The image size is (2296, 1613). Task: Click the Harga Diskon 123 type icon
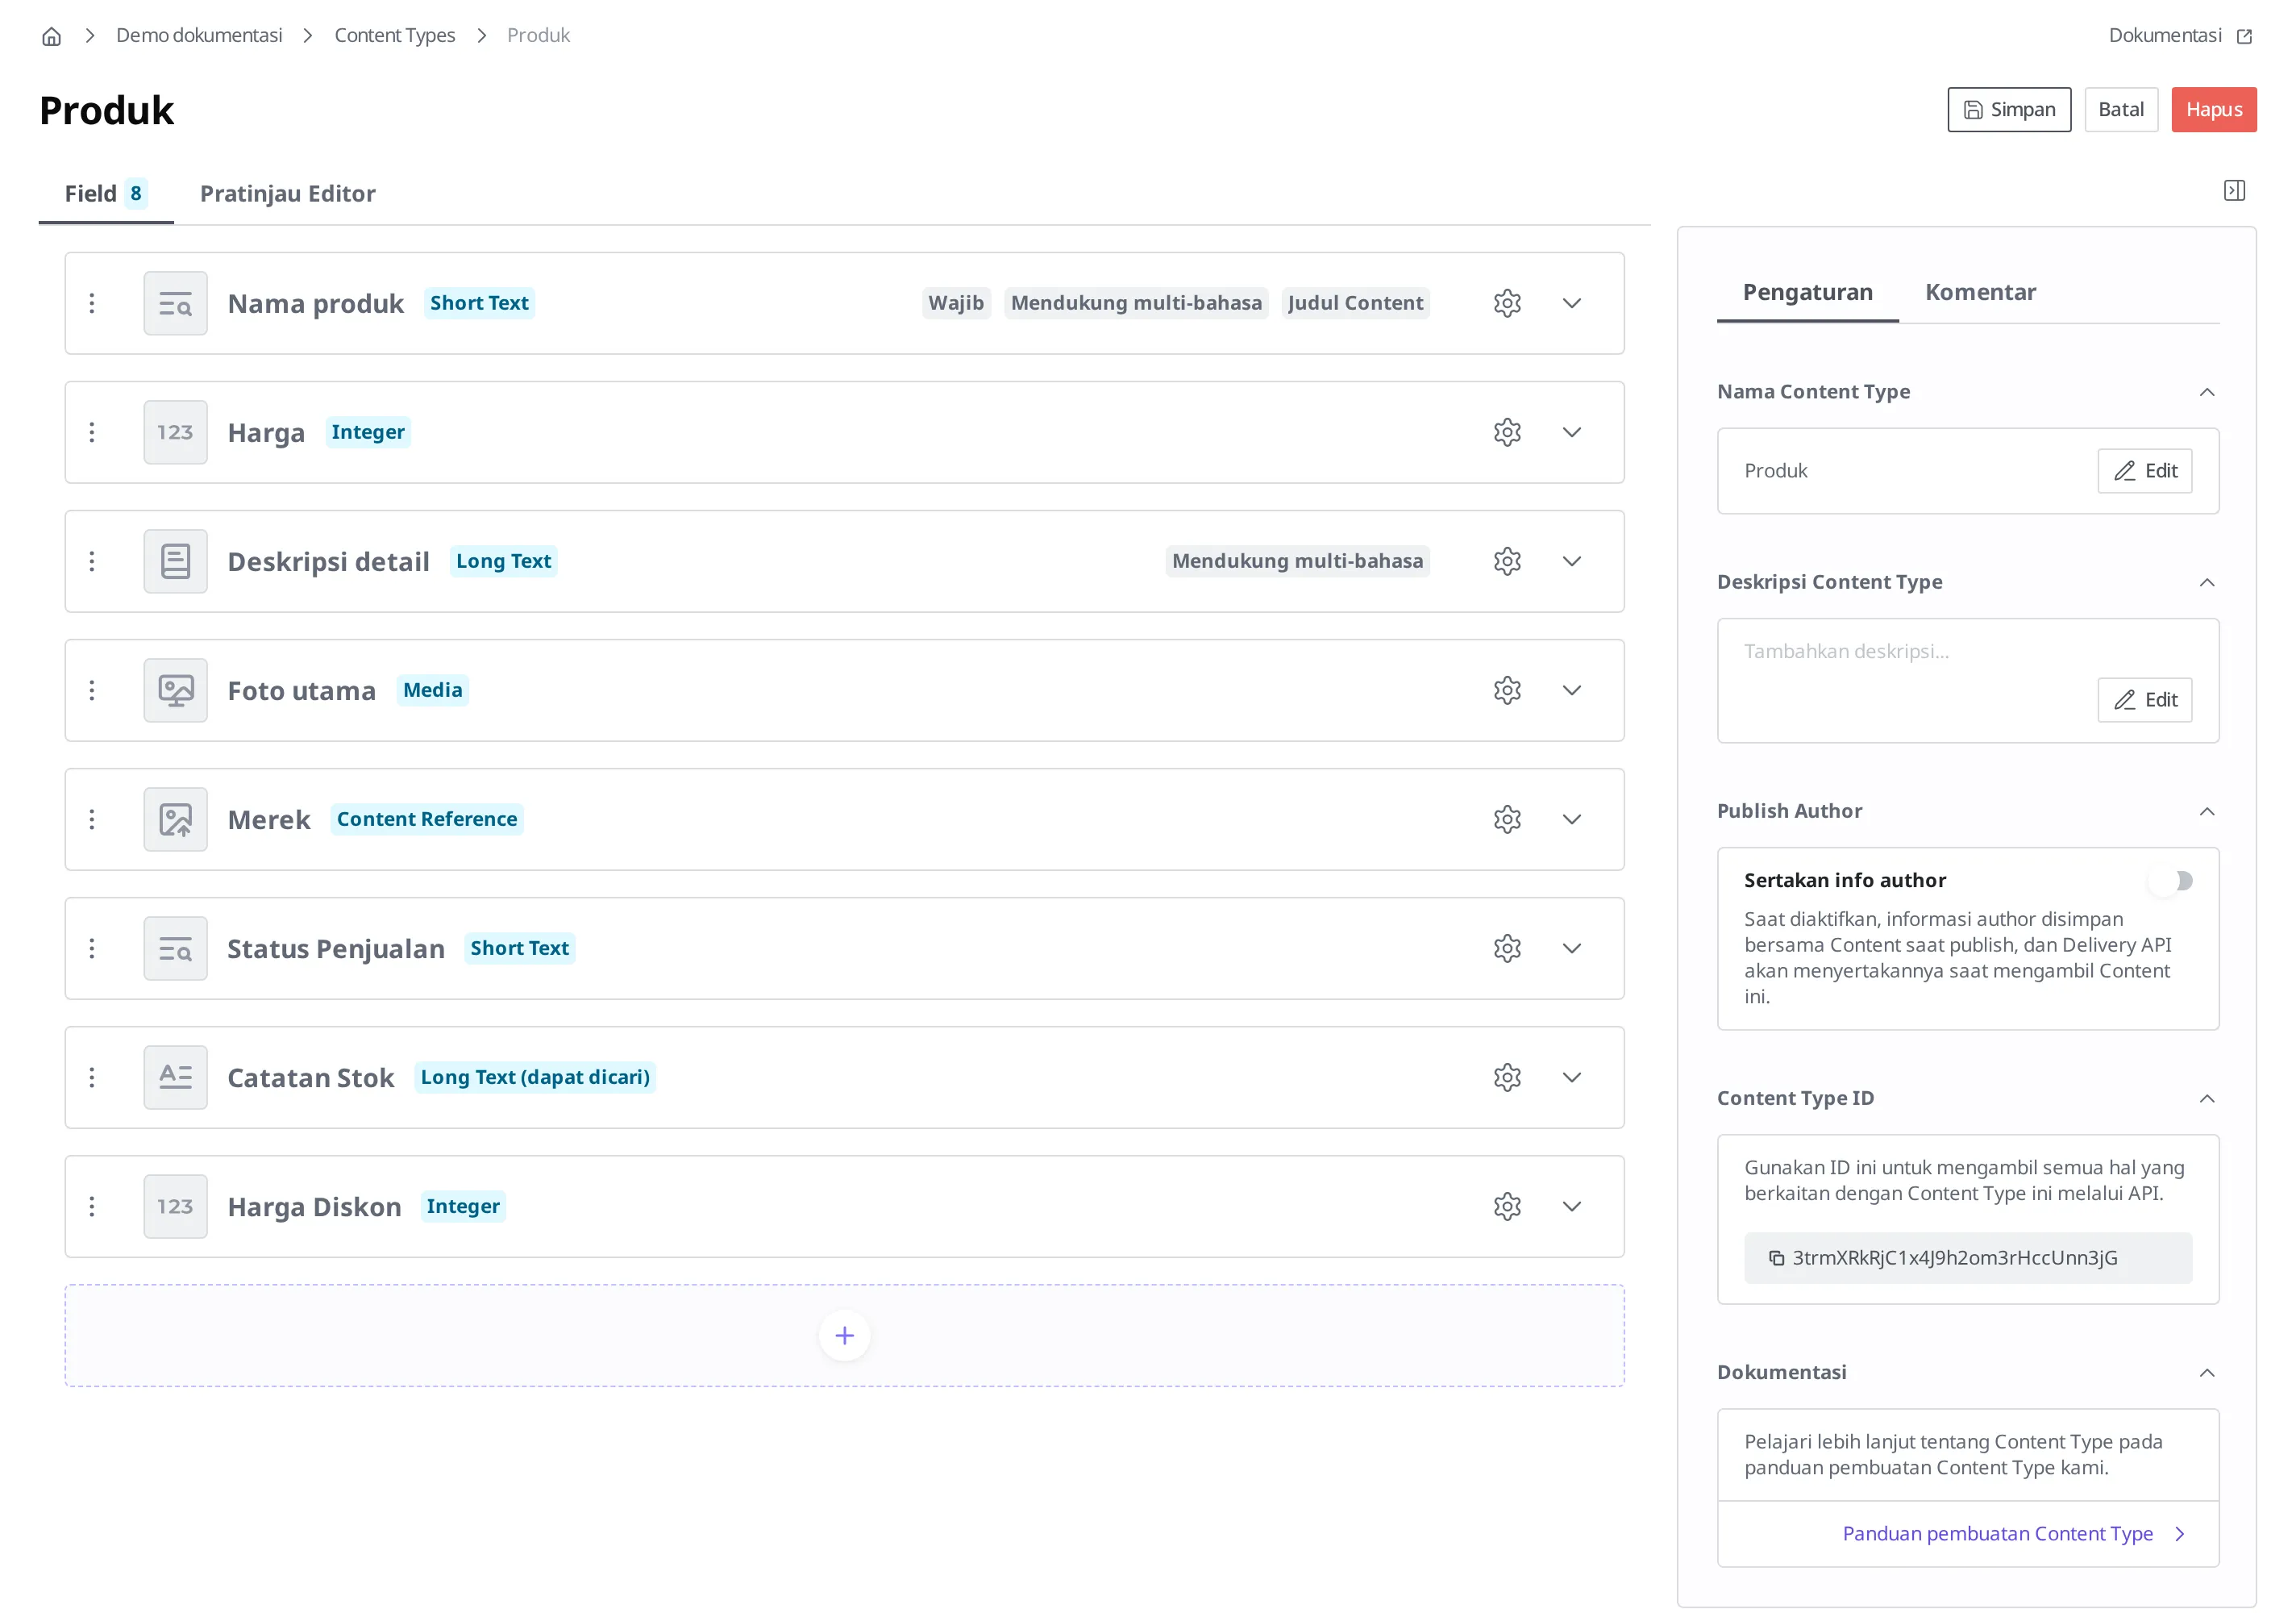coord(176,1207)
